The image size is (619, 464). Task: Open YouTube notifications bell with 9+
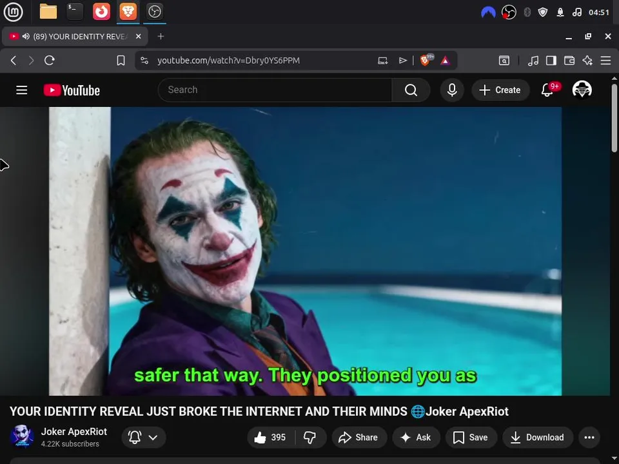[x=549, y=90]
